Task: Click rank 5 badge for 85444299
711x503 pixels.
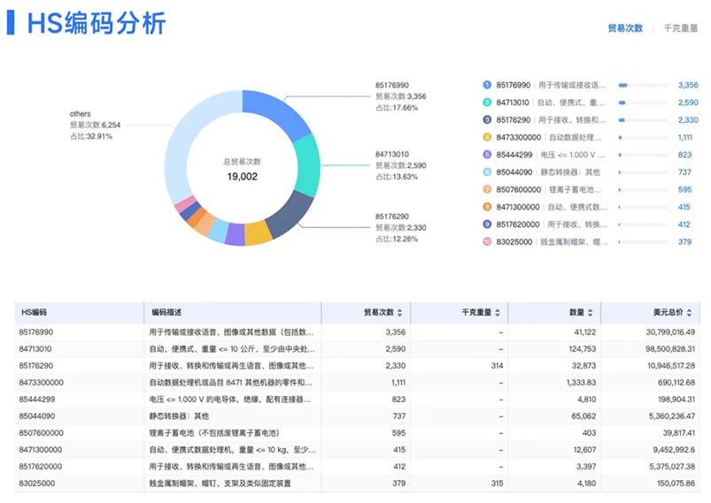Action: click(x=487, y=155)
